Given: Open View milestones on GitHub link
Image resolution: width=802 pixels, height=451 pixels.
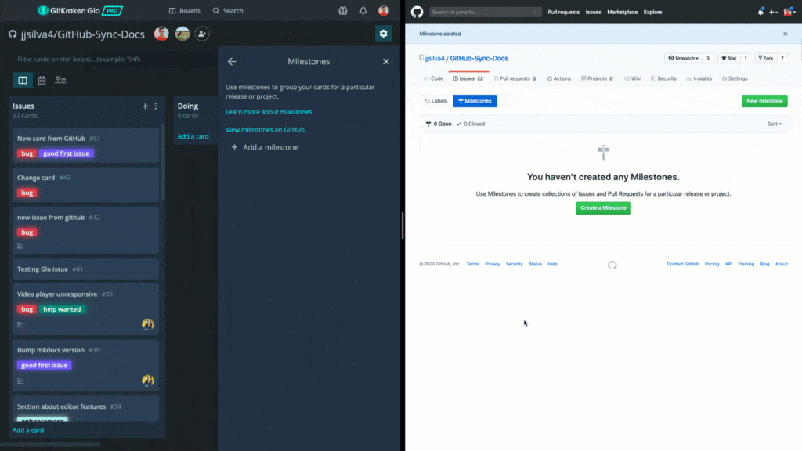Looking at the screenshot, I should pyautogui.click(x=265, y=130).
